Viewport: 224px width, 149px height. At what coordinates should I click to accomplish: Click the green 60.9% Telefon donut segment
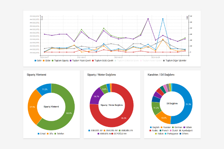click(x=69, y=113)
